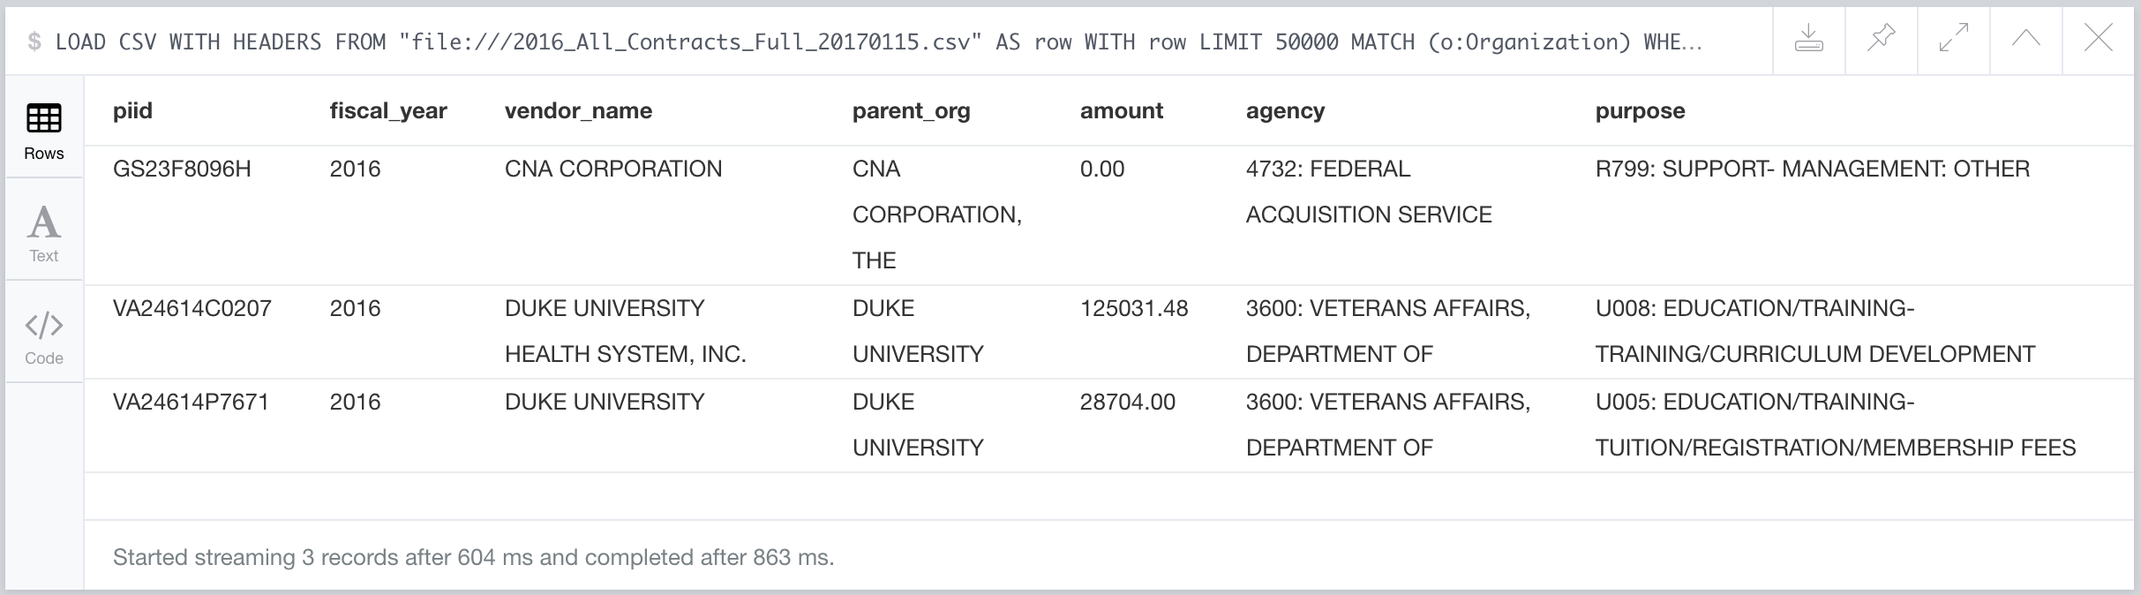The image size is (2141, 595).
Task: Close the query result frame
Action: coord(2098,38)
